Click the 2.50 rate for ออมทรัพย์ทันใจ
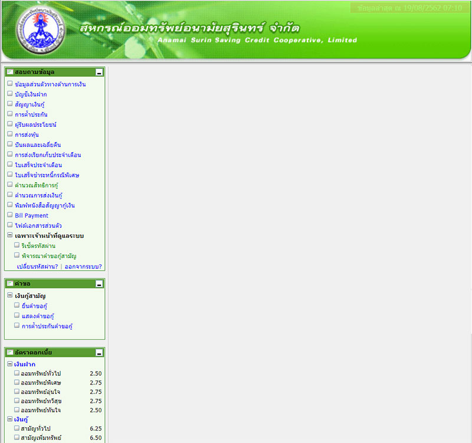The image size is (472, 443). (96, 410)
